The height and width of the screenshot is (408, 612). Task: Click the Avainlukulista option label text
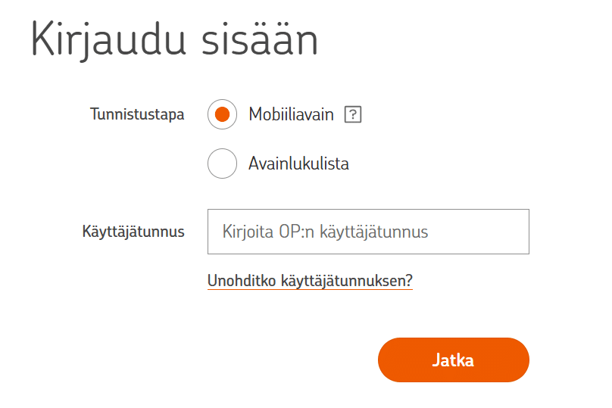coord(298,163)
